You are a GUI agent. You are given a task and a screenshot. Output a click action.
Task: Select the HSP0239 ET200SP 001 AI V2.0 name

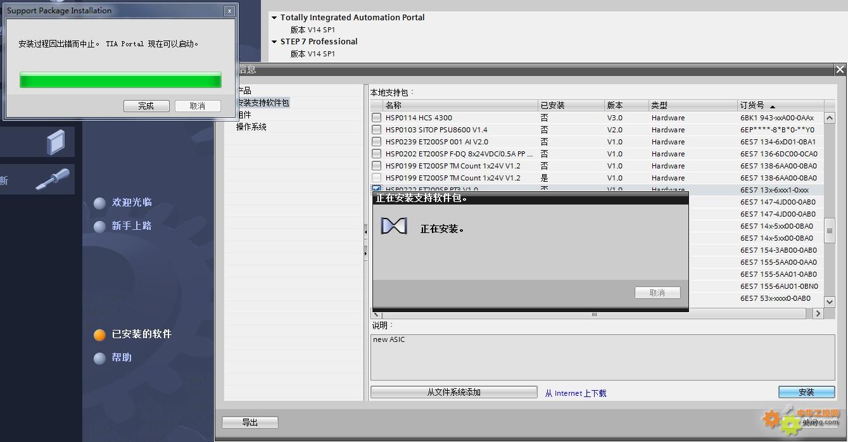point(436,142)
